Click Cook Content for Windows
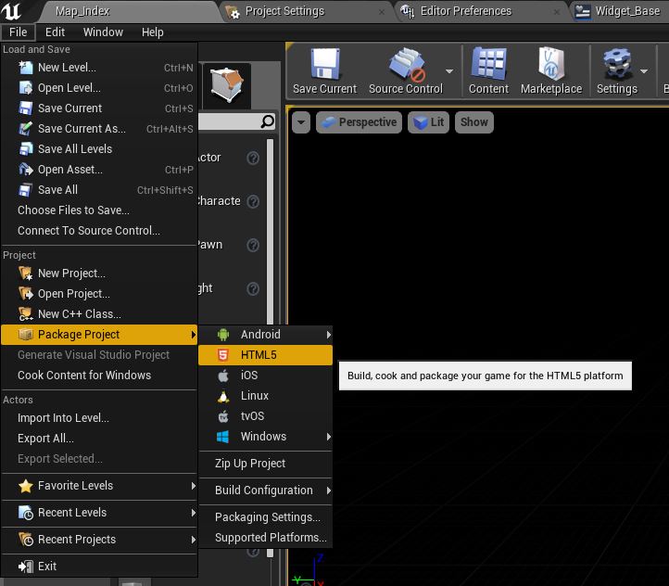Viewport: 669px width, 586px height. point(99,376)
